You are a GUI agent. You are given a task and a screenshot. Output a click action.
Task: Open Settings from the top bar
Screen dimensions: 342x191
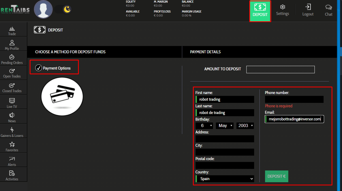click(282, 10)
